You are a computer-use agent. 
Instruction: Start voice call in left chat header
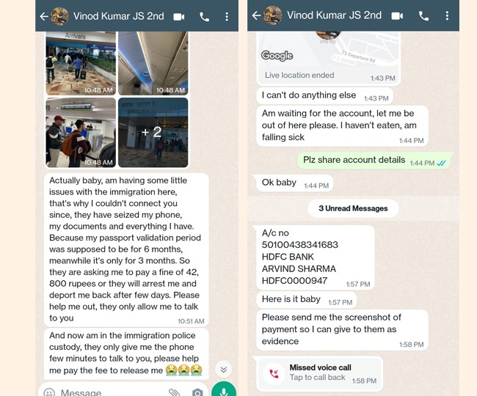click(x=205, y=17)
